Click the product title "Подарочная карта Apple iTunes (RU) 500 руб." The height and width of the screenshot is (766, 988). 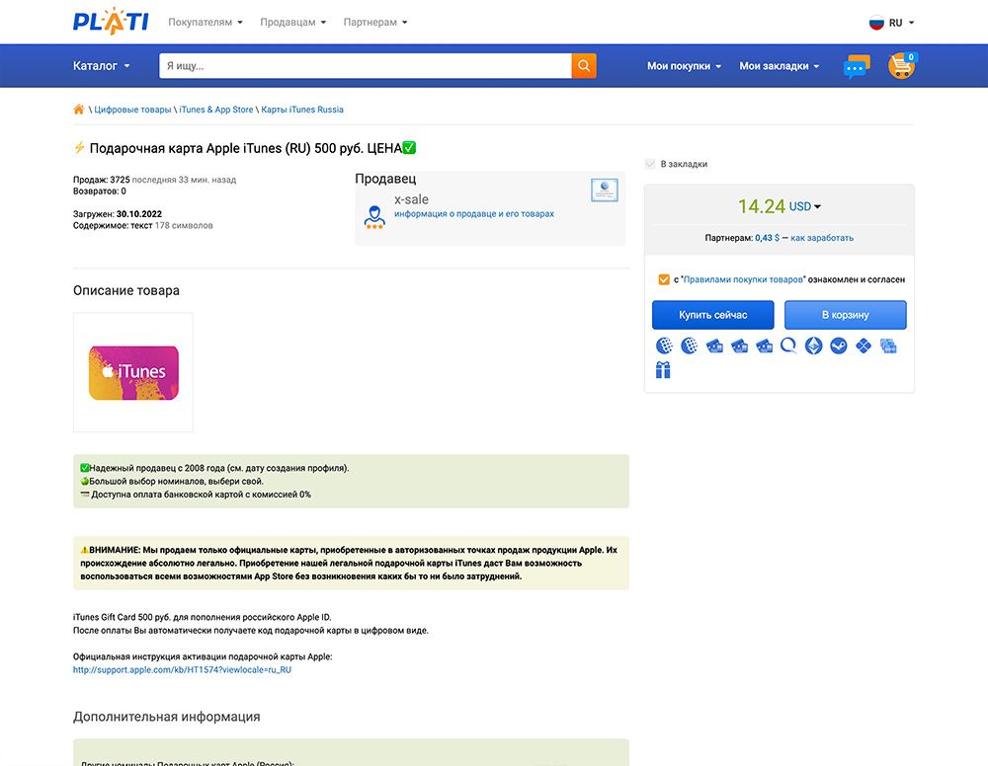click(225, 148)
